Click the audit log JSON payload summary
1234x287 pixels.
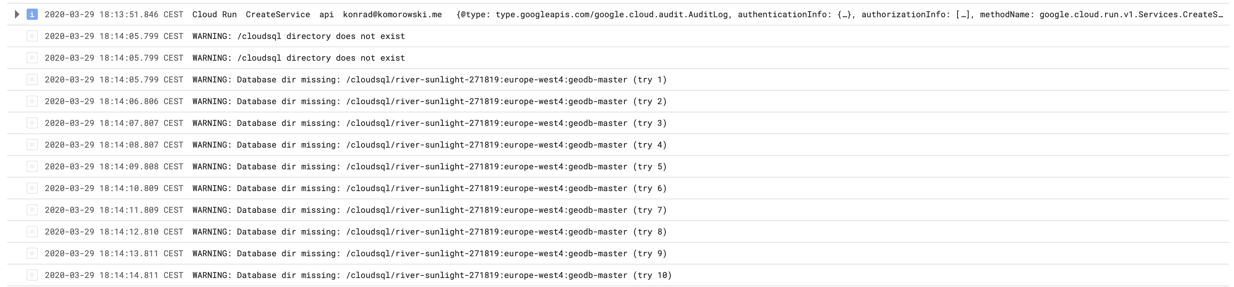pyautogui.click(x=840, y=14)
